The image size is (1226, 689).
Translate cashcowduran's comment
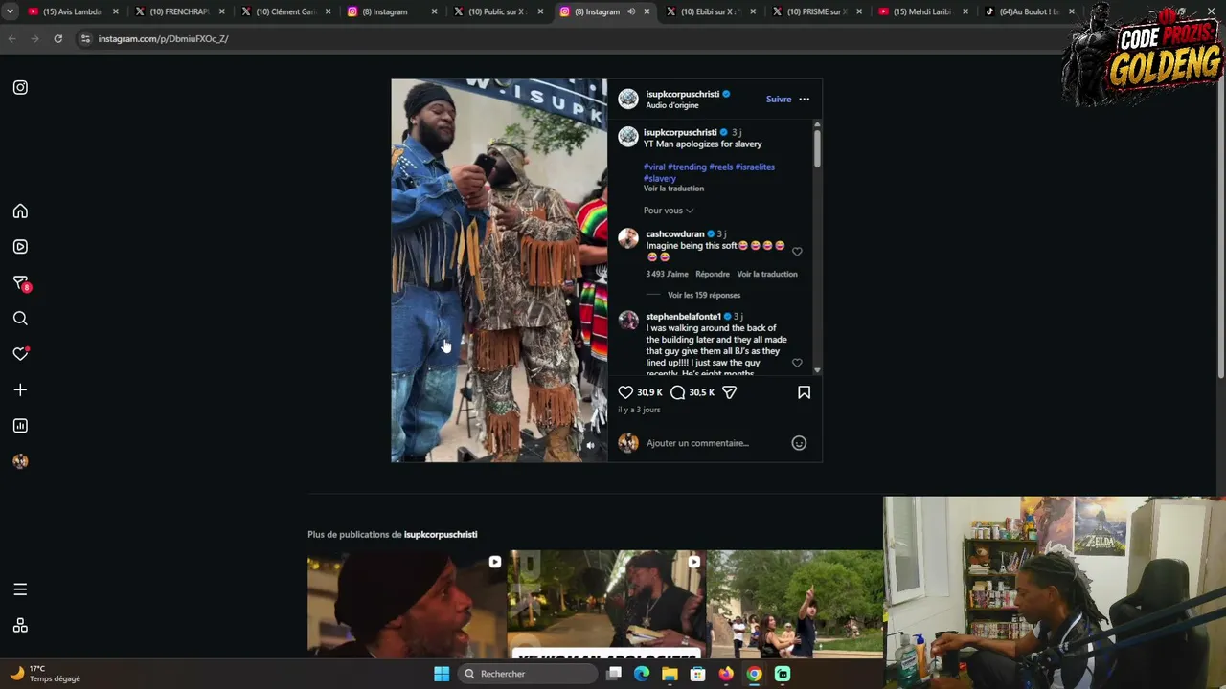[x=767, y=274]
